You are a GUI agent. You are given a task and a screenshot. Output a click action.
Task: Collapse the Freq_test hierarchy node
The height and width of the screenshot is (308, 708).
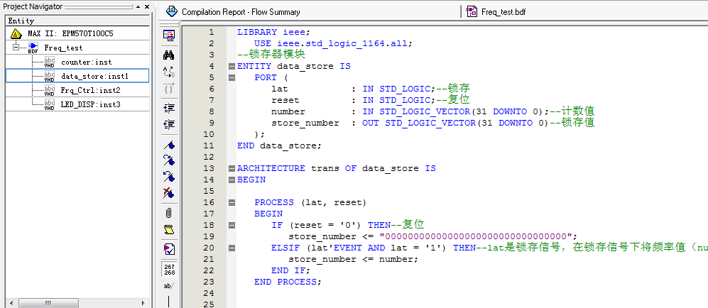16,47
